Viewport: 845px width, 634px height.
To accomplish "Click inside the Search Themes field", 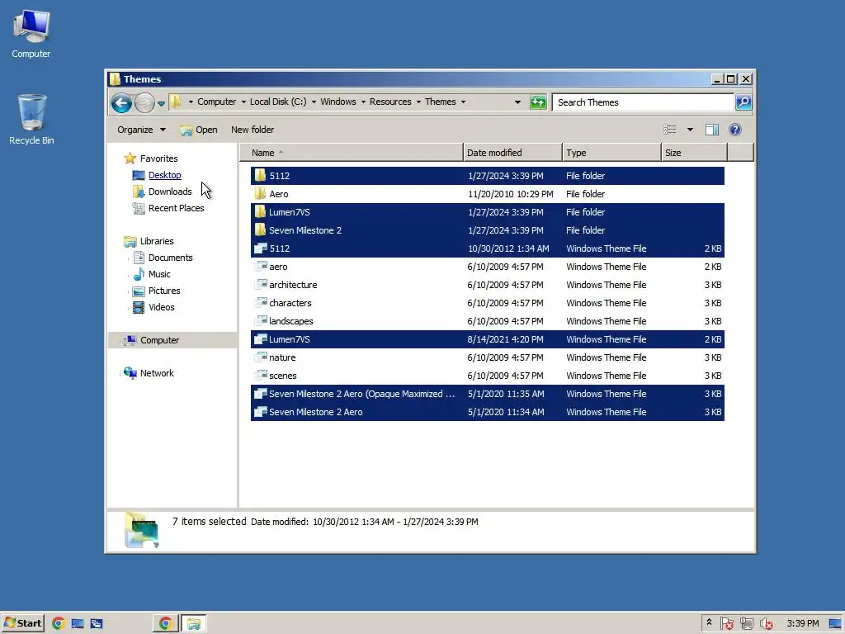I will point(643,102).
